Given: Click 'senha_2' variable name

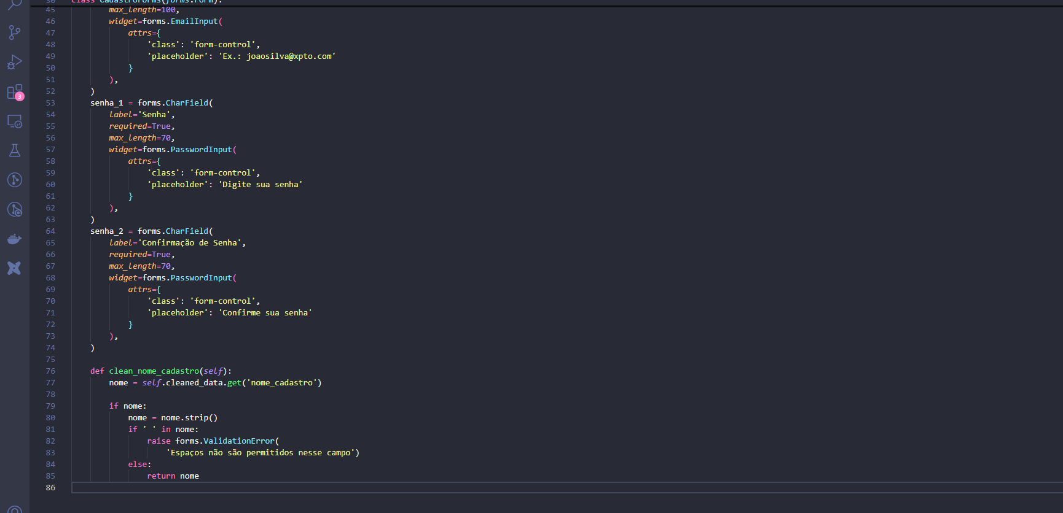Looking at the screenshot, I should [x=107, y=231].
